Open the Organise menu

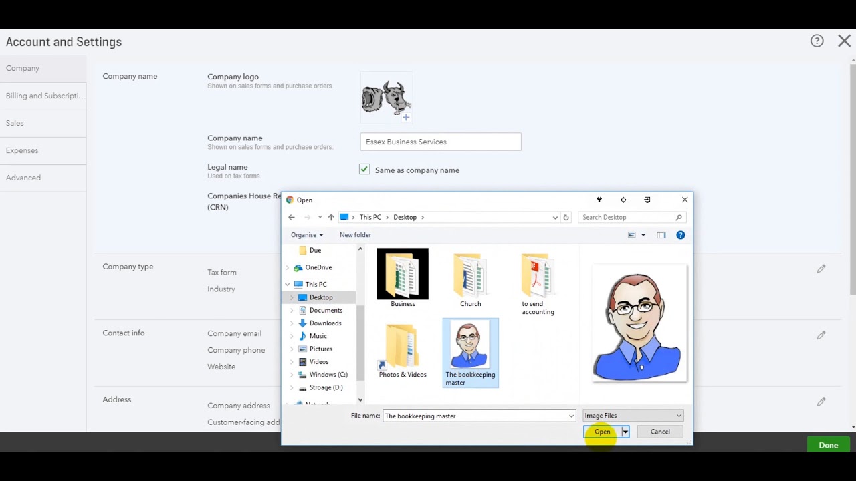[x=307, y=235]
